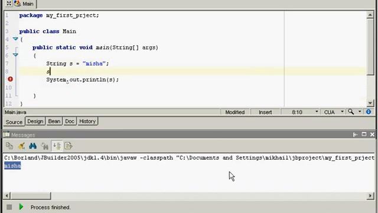
Task: Open the CUA keymap dropdown
Action: pos(342,112)
